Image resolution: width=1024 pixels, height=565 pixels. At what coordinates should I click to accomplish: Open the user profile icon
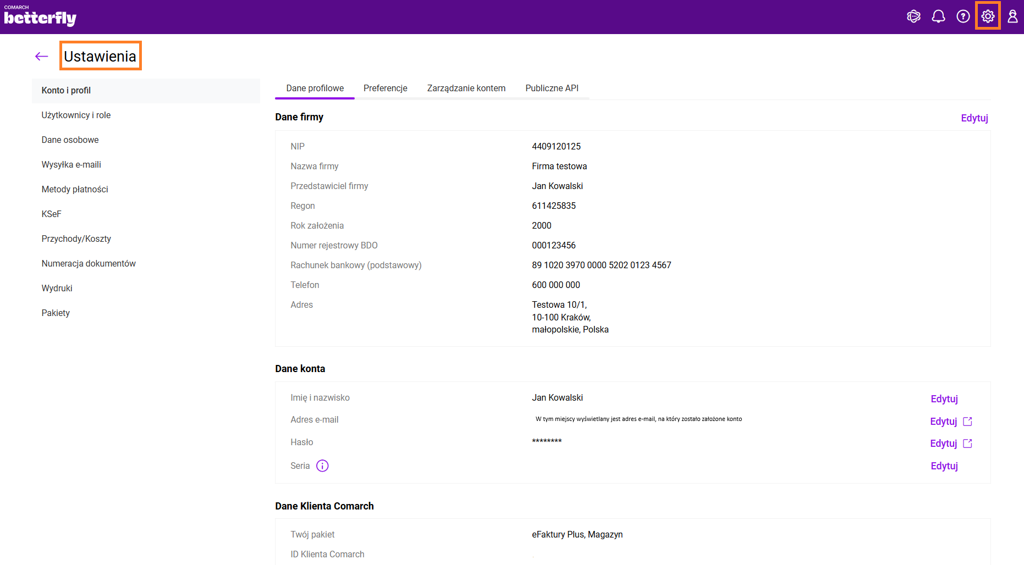coord(1012,16)
